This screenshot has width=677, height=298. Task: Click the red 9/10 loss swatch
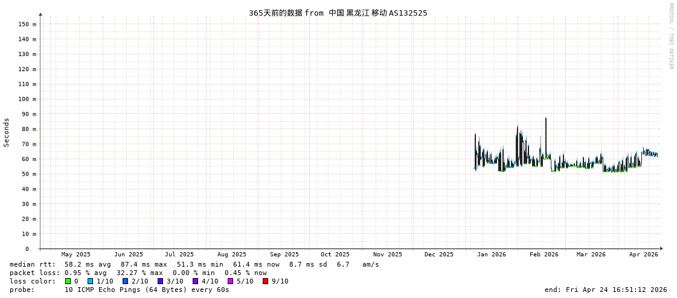coord(265,281)
